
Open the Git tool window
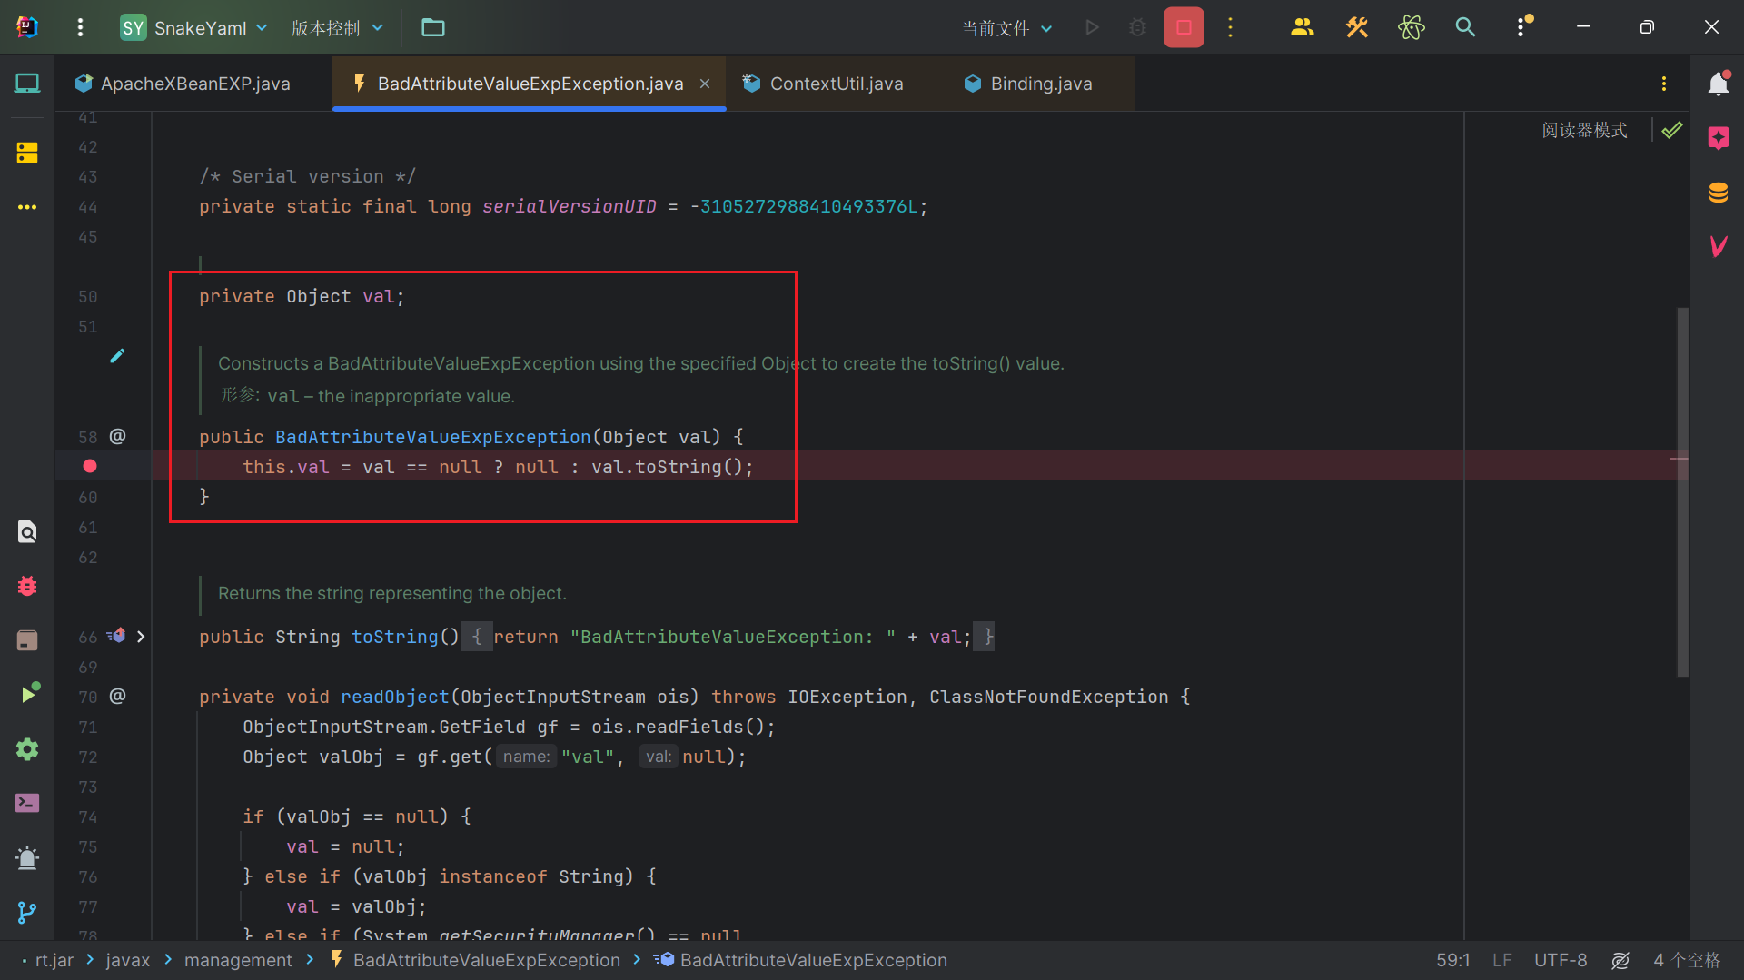(27, 912)
